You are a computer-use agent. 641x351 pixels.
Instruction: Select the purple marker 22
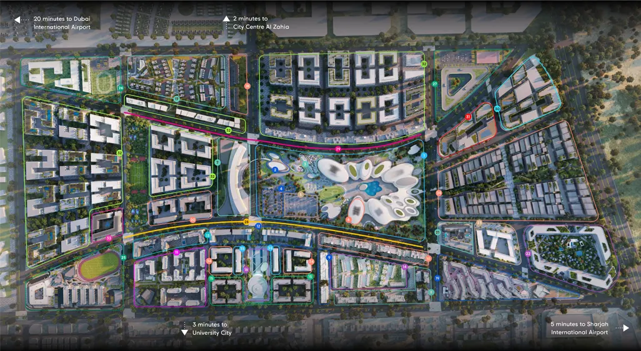pyautogui.click(x=528, y=254)
